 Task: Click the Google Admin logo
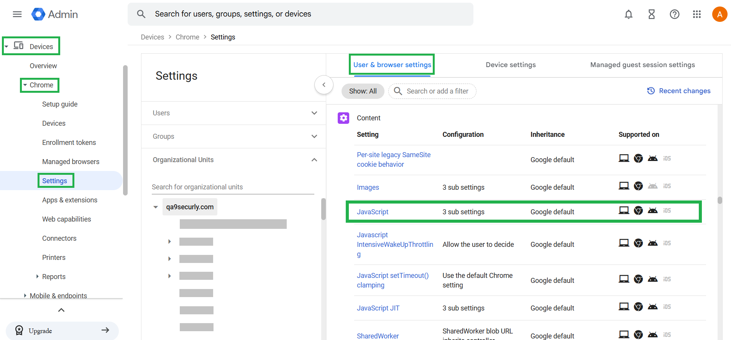tap(55, 14)
